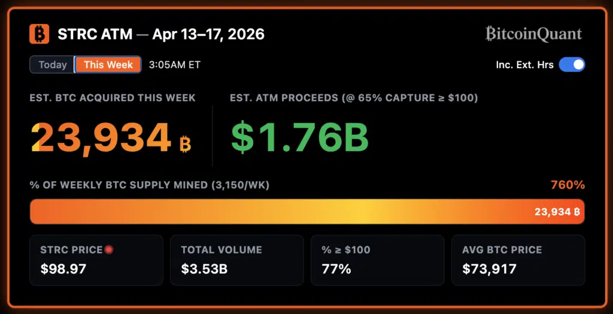Click the EST. ATM PROCEEDS heading
The height and width of the screenshot is (314, 613).
[353, 97]
